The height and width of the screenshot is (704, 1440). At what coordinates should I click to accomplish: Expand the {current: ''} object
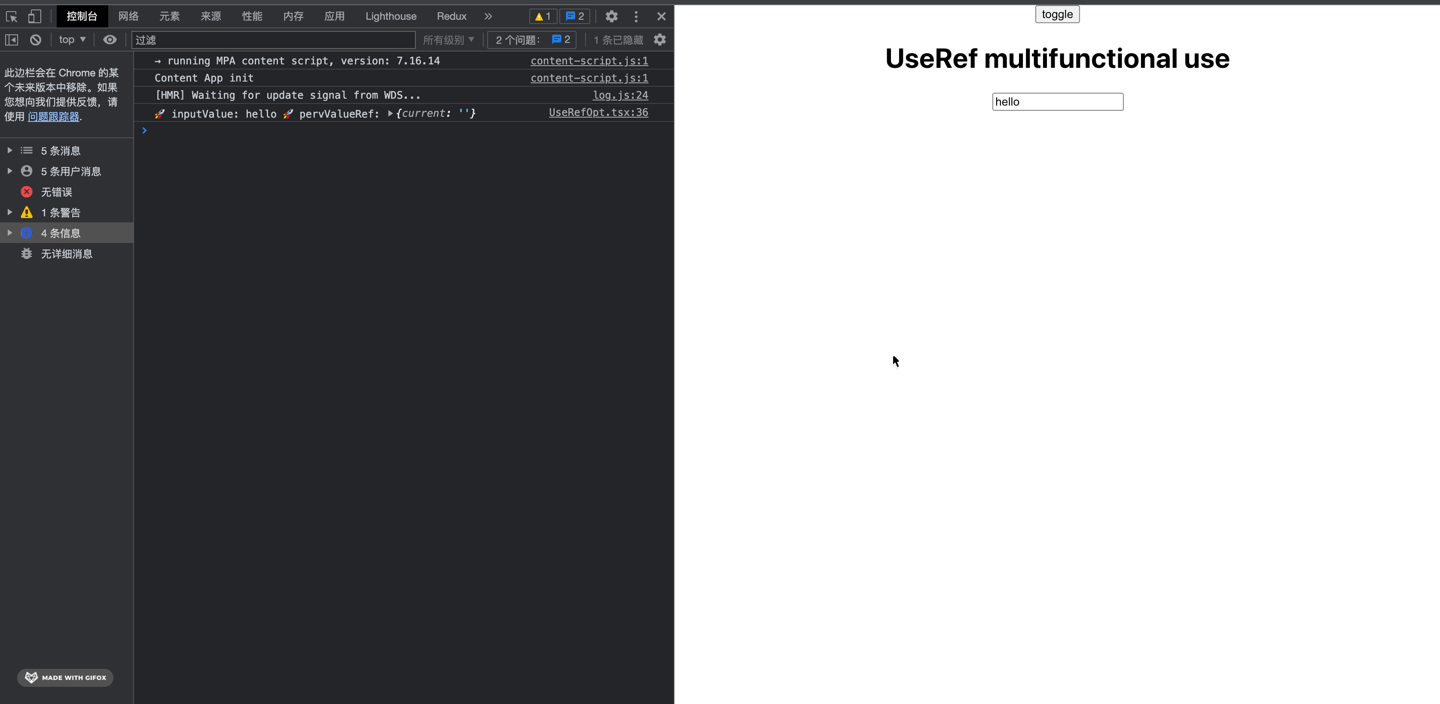pyautogui.click(x=390, y=113)
